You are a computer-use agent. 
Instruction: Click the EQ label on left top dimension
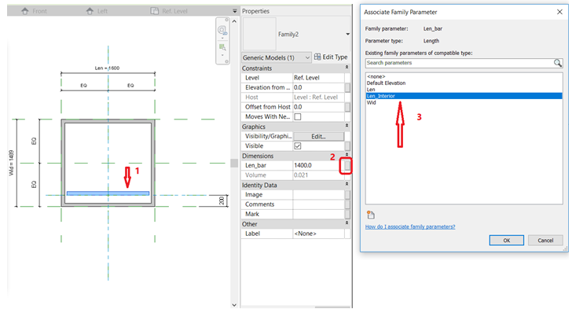(x=83, y=85)
